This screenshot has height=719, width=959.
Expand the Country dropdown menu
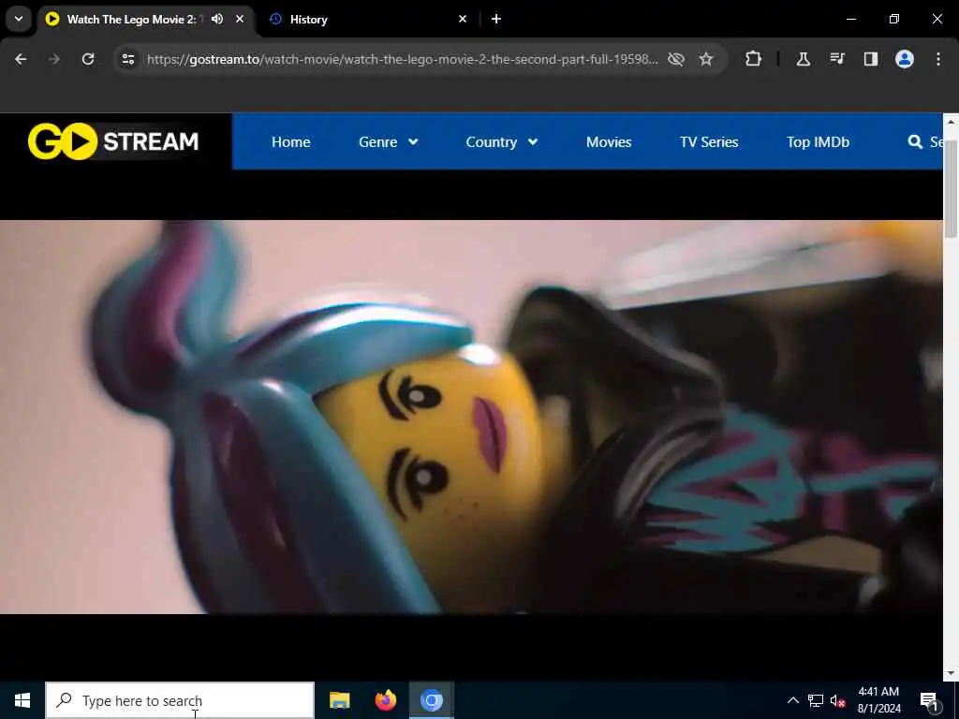(502, 142)
